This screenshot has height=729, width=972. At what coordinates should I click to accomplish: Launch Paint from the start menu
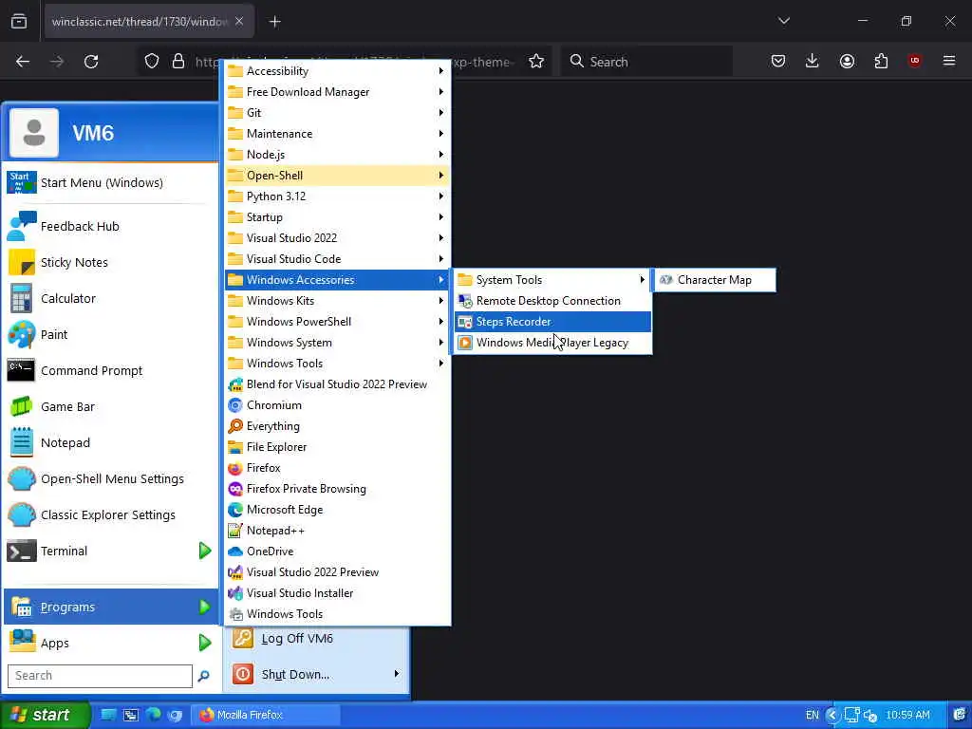[x=110, y=334]
